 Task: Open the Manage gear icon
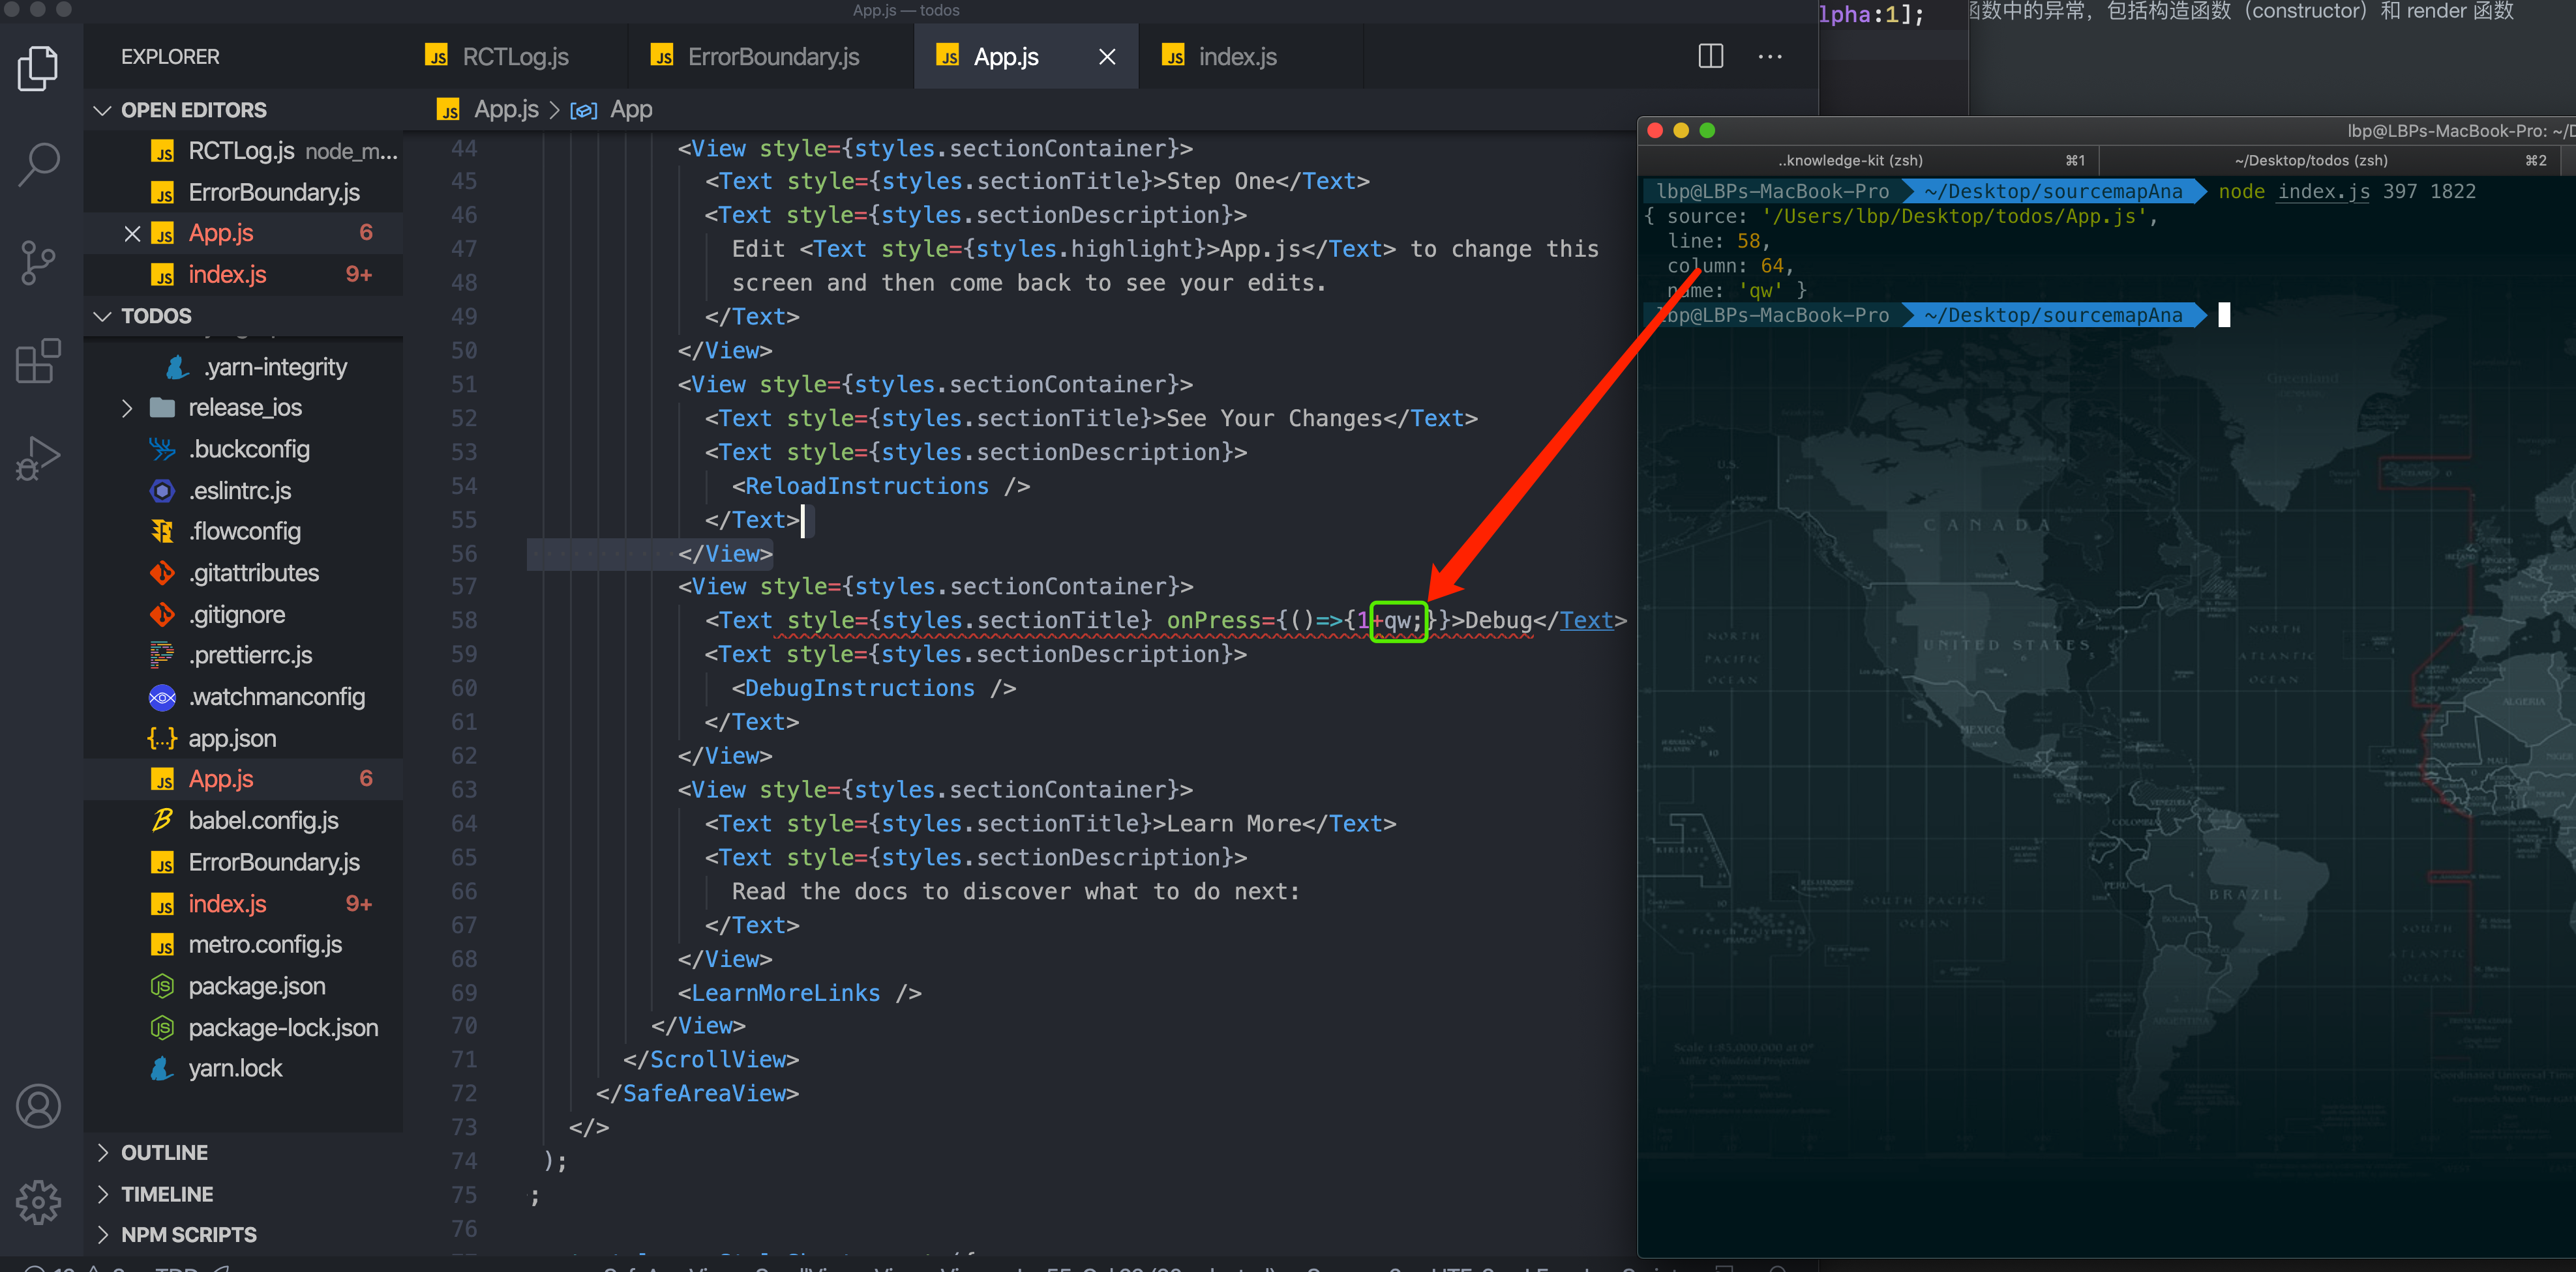(x=38, y=1202)
